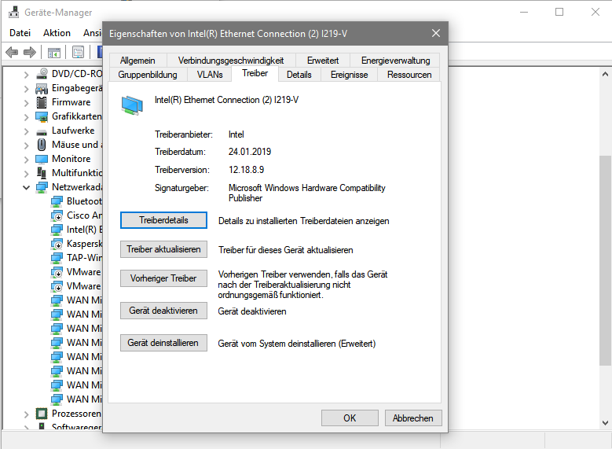Click Vorheriger Treiber button
This screenshot has height=449, width=612.
tap(163, 278)
